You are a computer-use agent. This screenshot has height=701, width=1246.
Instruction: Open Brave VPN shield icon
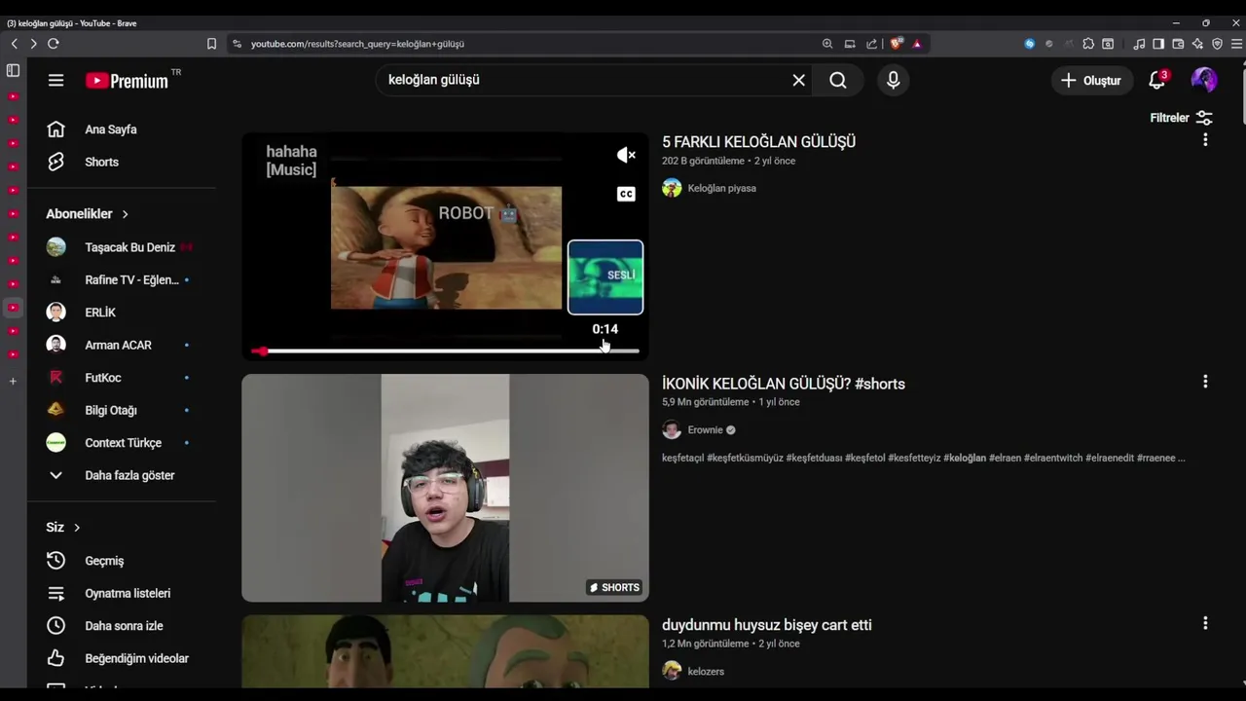[x=1217, y=44]
